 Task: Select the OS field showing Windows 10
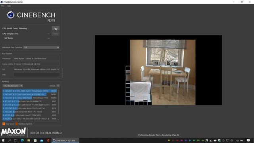(x=37, y=70)
